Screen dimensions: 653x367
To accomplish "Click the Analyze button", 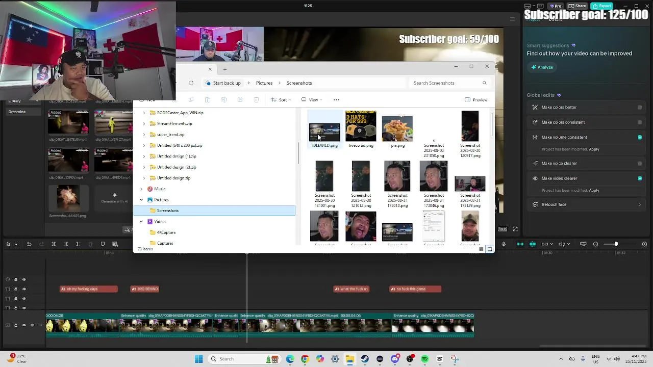I will tap(542, 67).
